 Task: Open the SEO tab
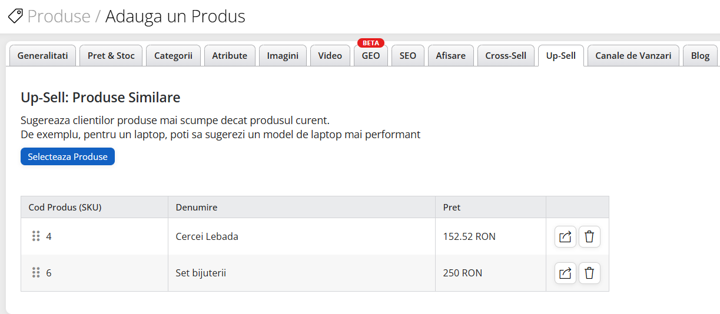tap(407, 56)
